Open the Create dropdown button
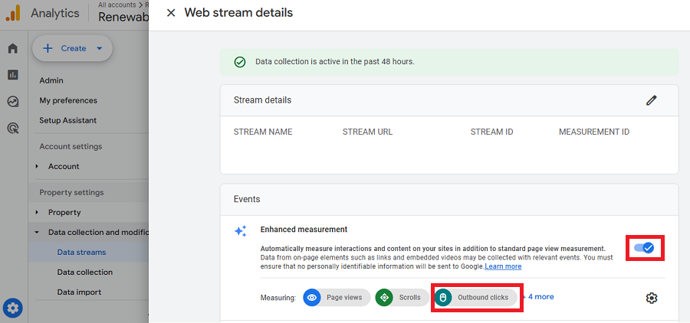690x323 pixels. point(73,48)
